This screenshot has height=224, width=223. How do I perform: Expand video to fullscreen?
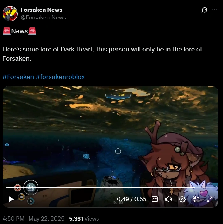[x=210, y=199]
